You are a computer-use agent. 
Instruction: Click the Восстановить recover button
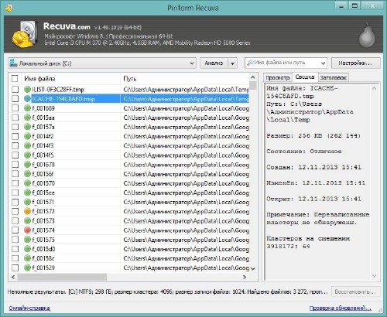point(355,292)
